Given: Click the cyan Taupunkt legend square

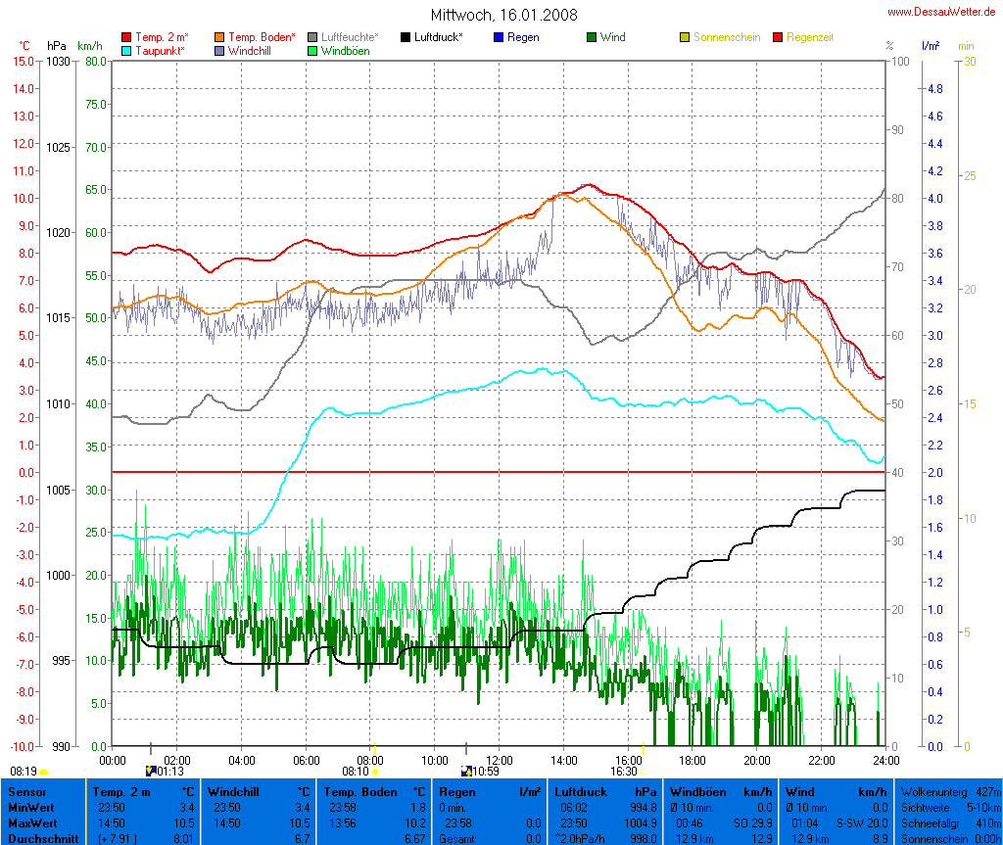Looking at the screenshot, I should [126, 50].
